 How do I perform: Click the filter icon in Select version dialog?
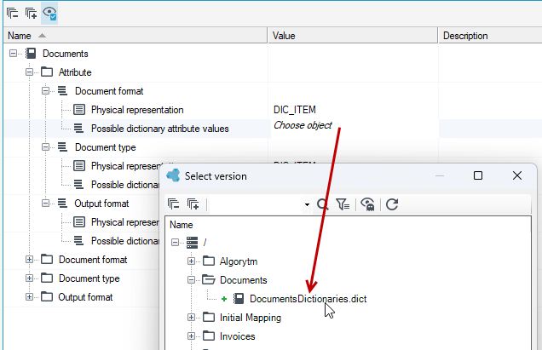343,204
